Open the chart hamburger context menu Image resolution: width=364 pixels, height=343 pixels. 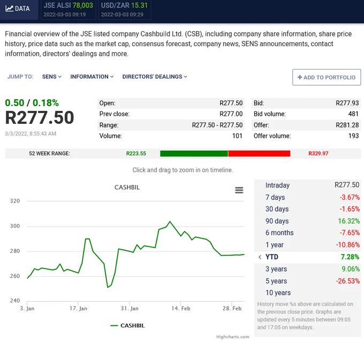(239, 190)
